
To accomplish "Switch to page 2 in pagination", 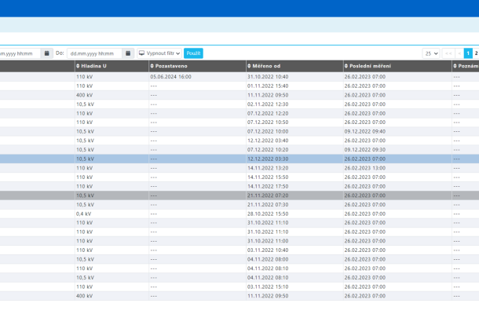I will tap(476, 53).
